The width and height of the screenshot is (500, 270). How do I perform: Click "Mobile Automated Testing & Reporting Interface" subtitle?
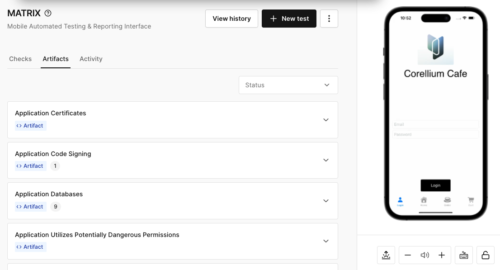[79, 27]
